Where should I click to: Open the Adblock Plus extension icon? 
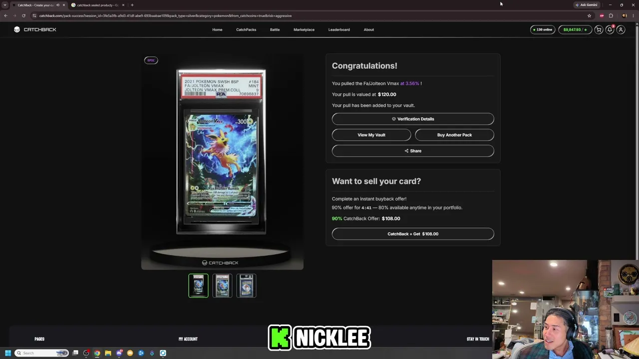point(602,15)
